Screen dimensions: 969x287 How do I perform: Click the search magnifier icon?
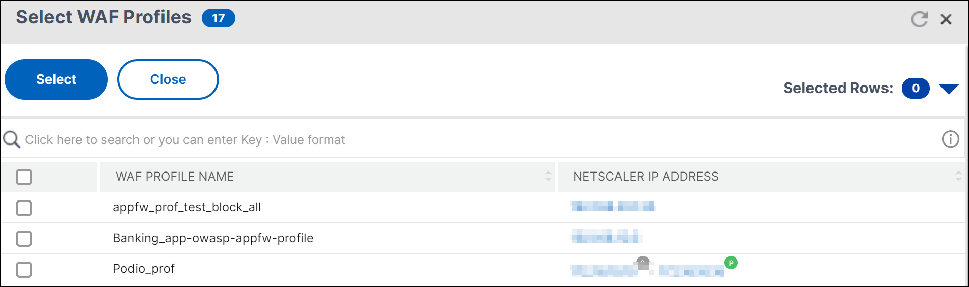pos(12,139)
